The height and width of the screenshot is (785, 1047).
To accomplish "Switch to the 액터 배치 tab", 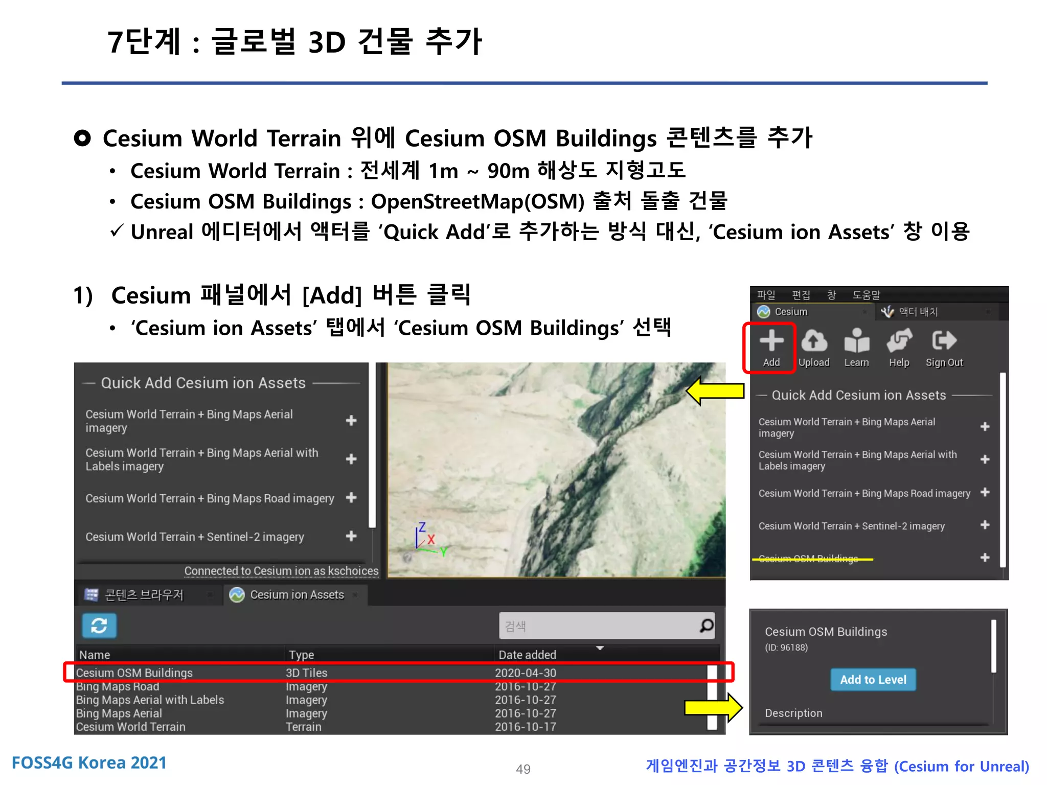I will [937, 312].
